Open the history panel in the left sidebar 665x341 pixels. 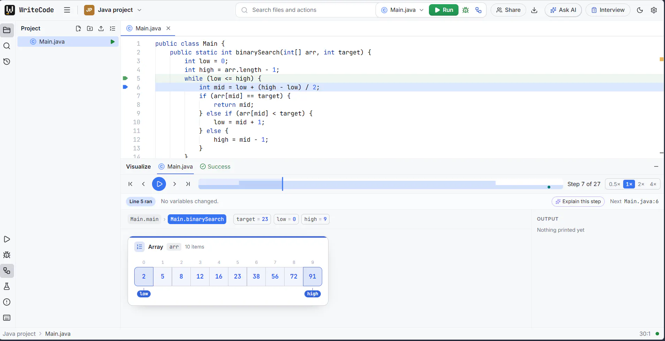[x=7, y=61]
